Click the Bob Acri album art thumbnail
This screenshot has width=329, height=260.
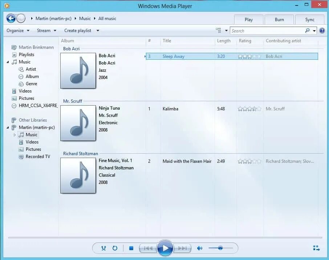(78, 71)
